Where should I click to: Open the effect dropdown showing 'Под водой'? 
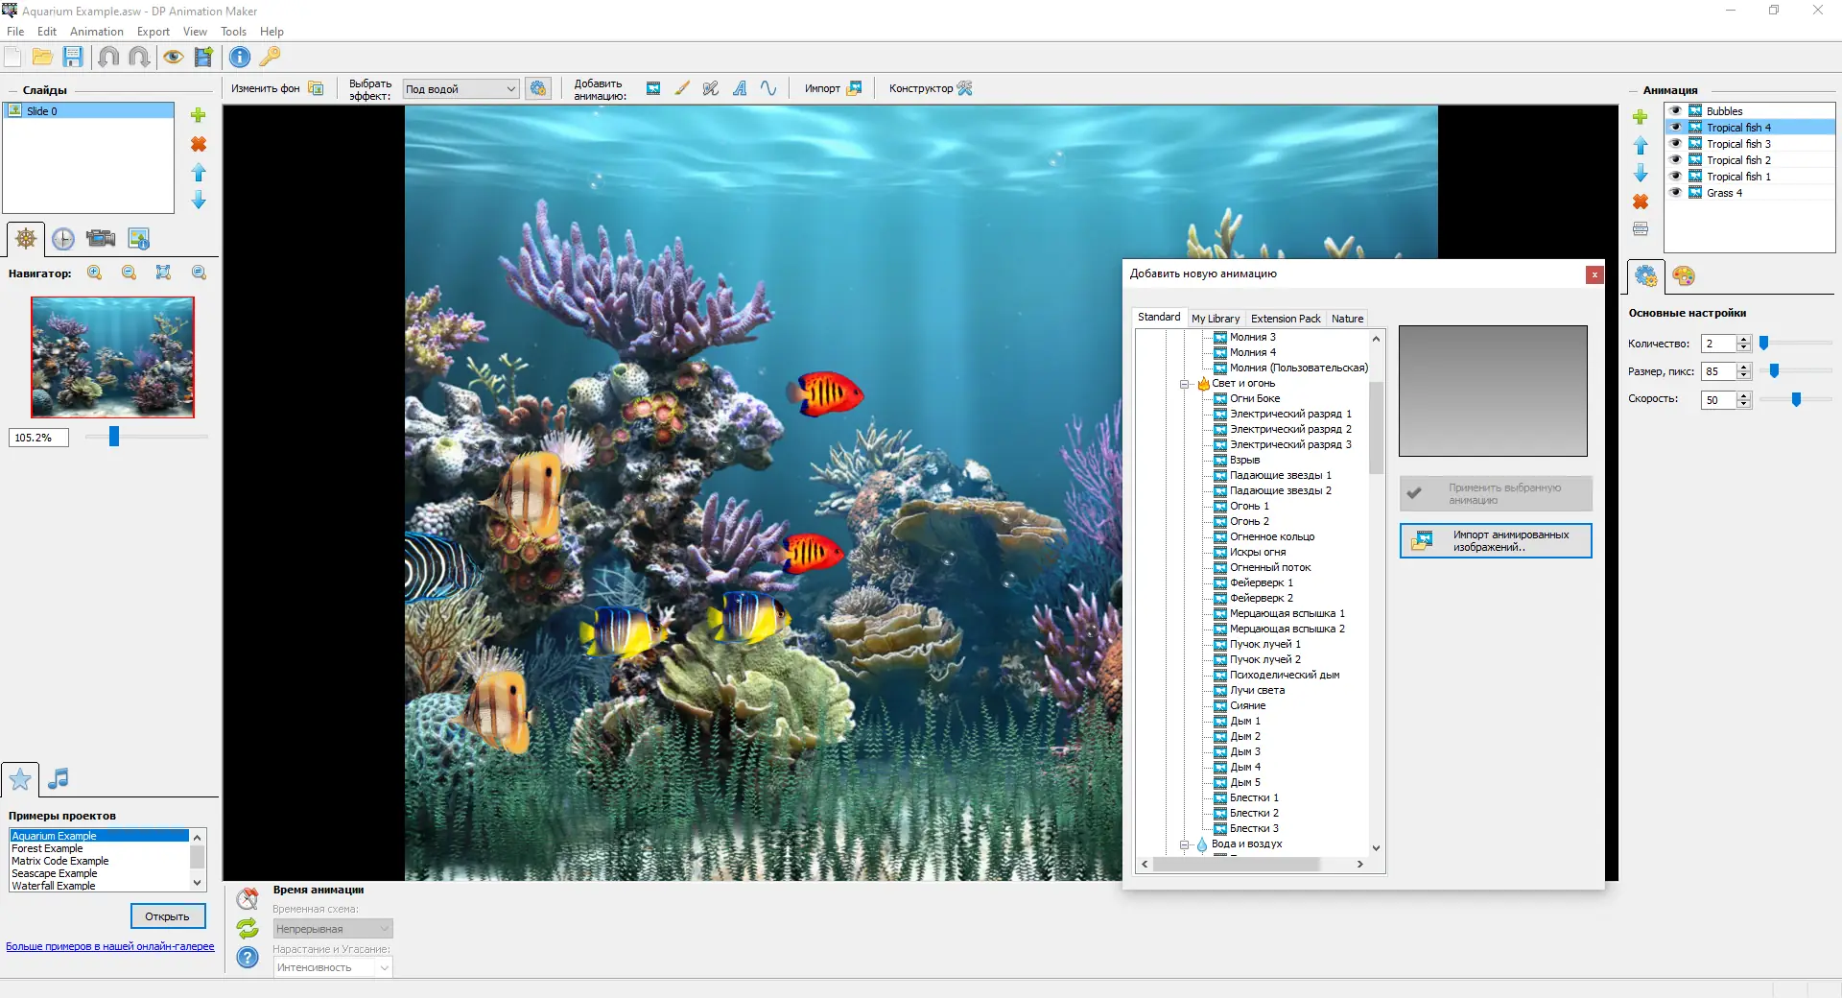[x=511, y=88]
